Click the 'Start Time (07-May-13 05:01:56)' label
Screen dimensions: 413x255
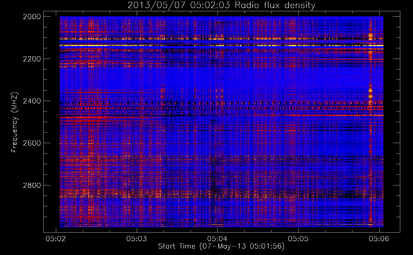[x=221, y=246]
